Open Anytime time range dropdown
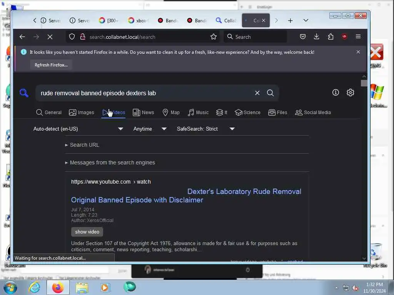Viewport: 394px width, 295px height. [x=150, y=129]
